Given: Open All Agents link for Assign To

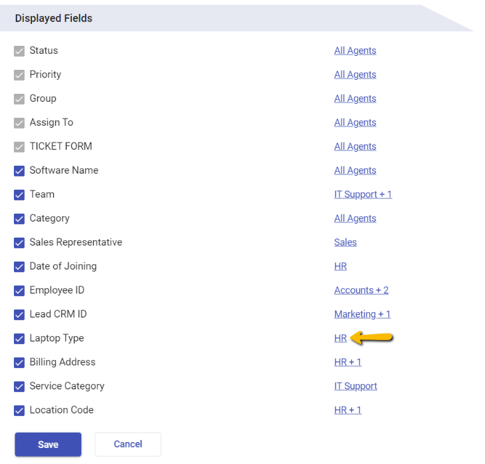Looking at the screenshot, I should pos(355,122).
